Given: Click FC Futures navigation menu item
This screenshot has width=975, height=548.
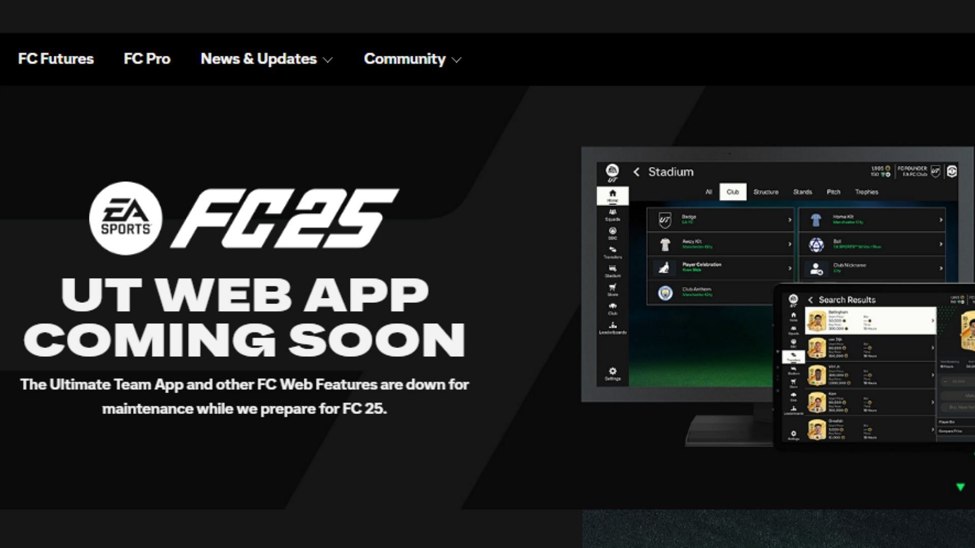Looking at the screenshot, I should [x=55, y=58].
